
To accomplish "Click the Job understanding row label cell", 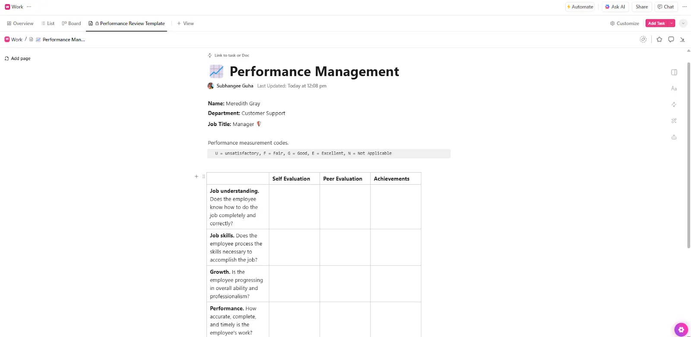I will (238, 207).
